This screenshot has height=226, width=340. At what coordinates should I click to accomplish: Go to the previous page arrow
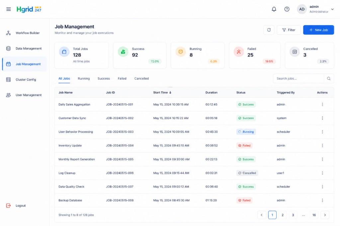click(x=262, y=215)
